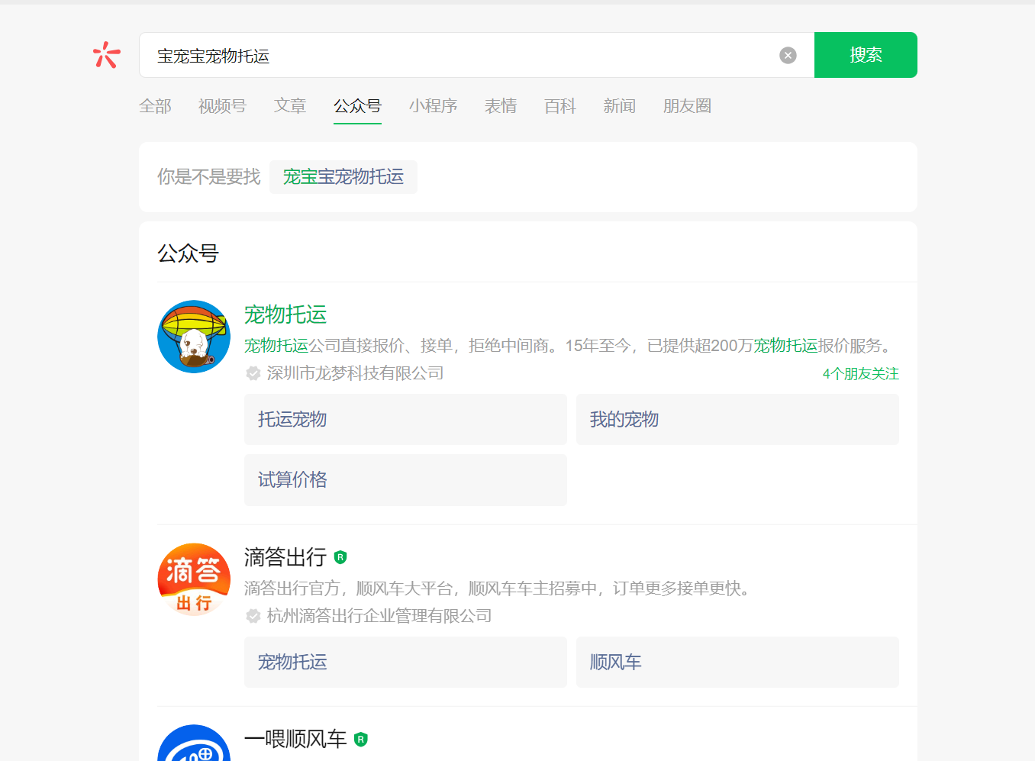Click the 宠物托运 account description text
This screenshot has height=761, width=1035.
(568, 346)
